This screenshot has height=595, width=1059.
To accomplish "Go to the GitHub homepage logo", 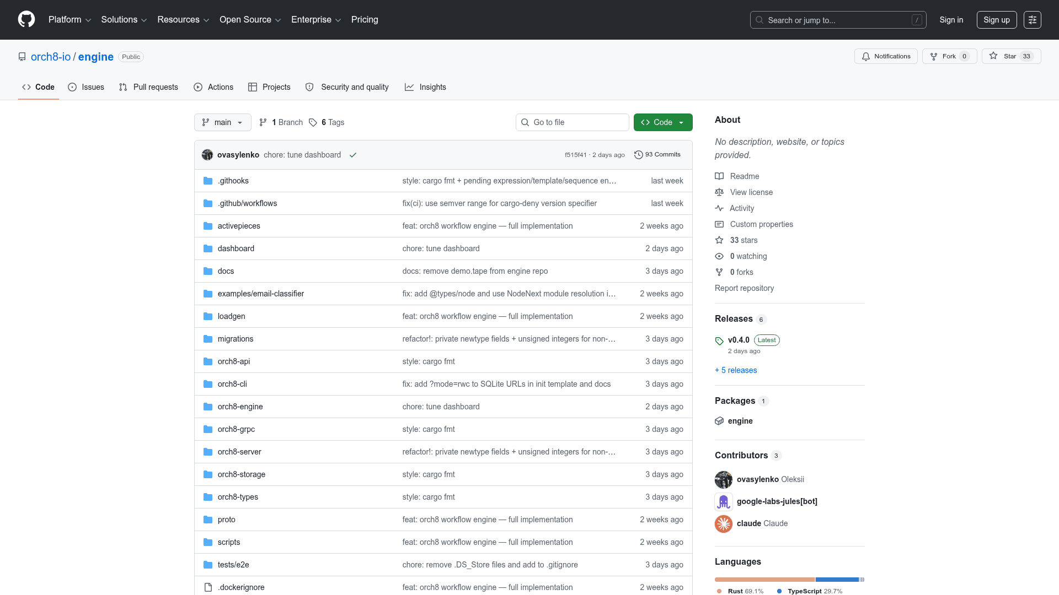I will (x=26, y=19).
